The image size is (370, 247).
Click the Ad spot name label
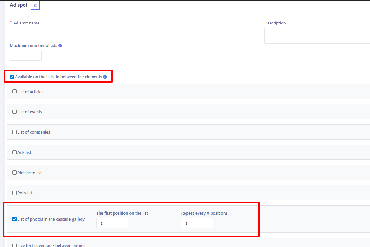[x=26, y=23]
